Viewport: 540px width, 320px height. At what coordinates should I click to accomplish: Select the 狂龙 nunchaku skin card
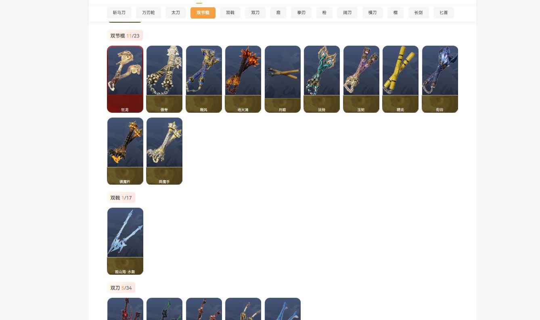coord(125,79)
